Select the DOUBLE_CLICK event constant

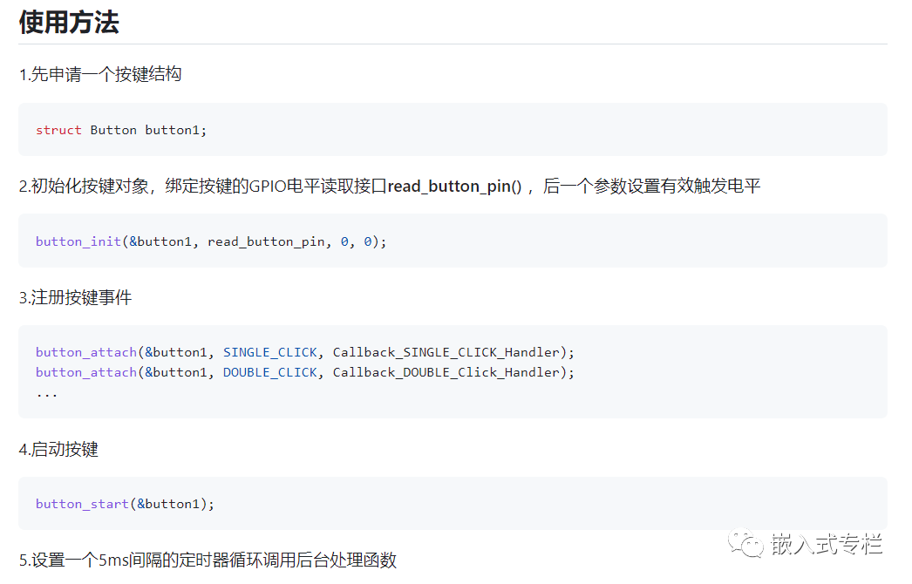272,372
